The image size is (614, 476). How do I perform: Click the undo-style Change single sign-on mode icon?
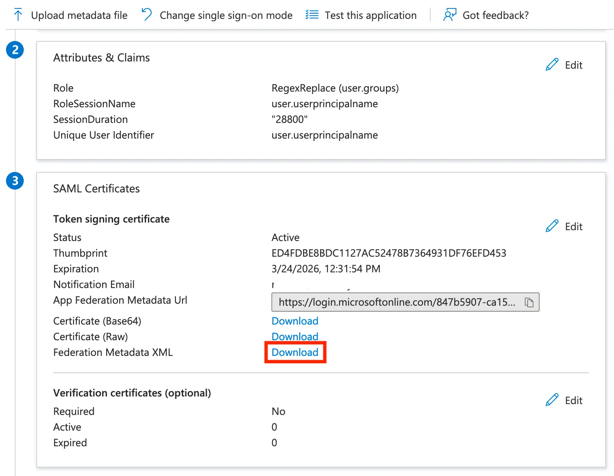pyautogui.click(x=147, y=15)
